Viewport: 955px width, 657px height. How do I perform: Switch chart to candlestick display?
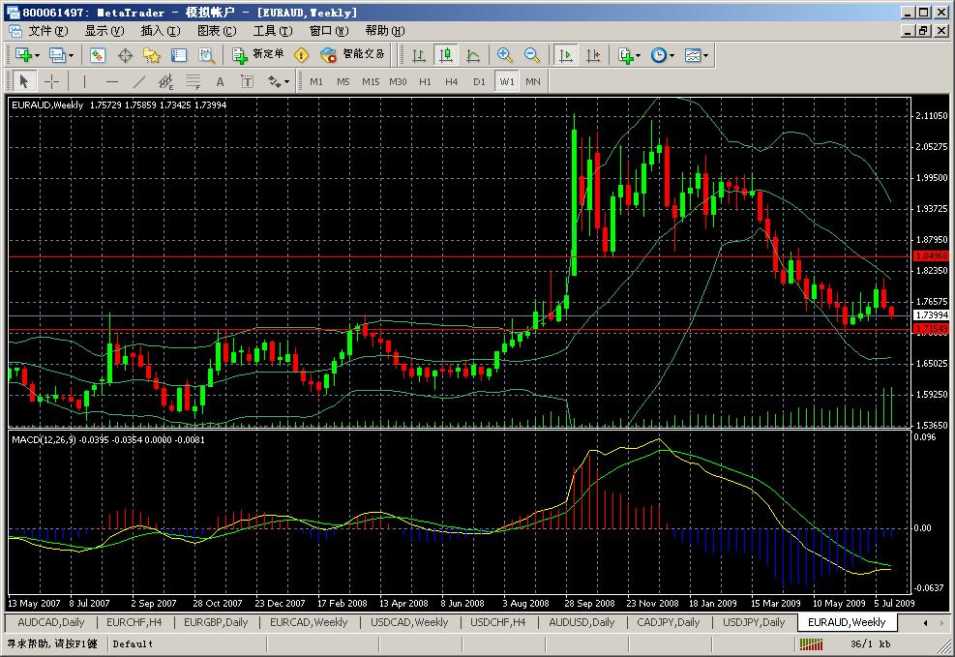[445, 55]
